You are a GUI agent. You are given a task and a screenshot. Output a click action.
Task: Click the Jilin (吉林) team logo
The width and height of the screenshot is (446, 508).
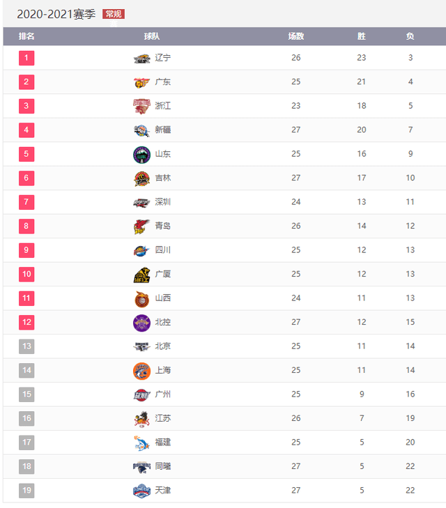point(141,178)
